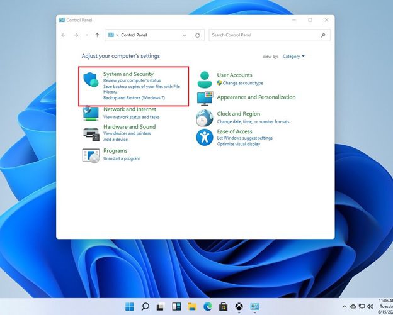Open the Hardware and Sound printer icon
The height and width of the screenshot is (315, 393).
point(91,134)
